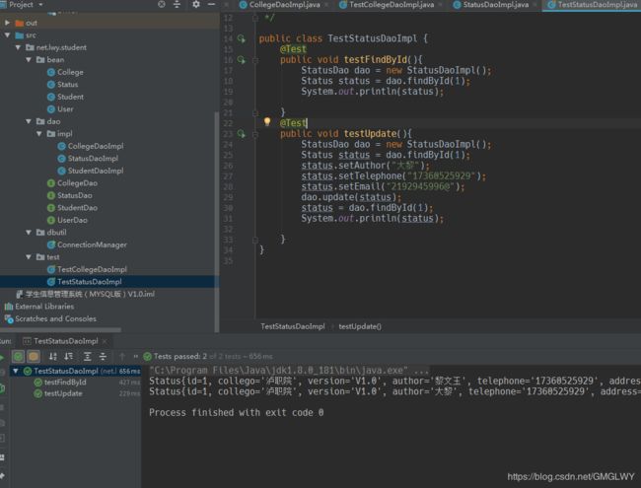641x488 pixels.
Task: Expand all test results
Action: (x=87, y=357)
